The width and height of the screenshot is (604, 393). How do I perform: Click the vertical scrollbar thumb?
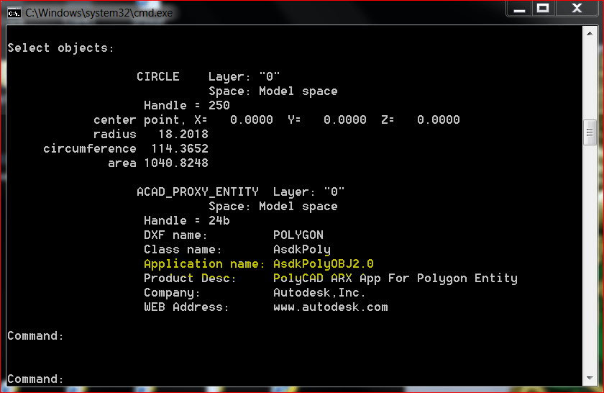pos(590,132)
